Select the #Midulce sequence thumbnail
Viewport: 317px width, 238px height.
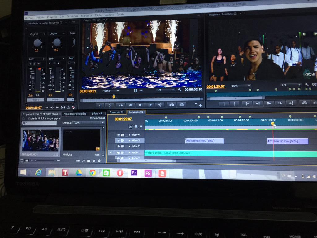pos(81,140)
